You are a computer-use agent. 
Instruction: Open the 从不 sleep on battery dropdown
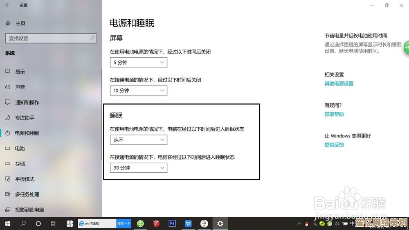138,140
